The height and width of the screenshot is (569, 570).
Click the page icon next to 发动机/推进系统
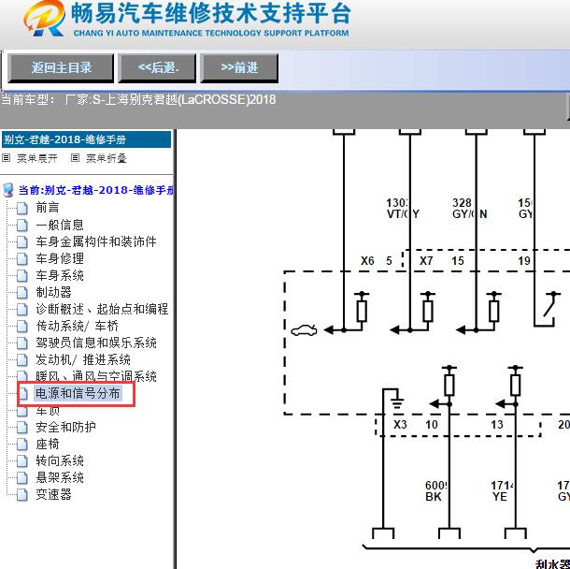click(22, 360)
